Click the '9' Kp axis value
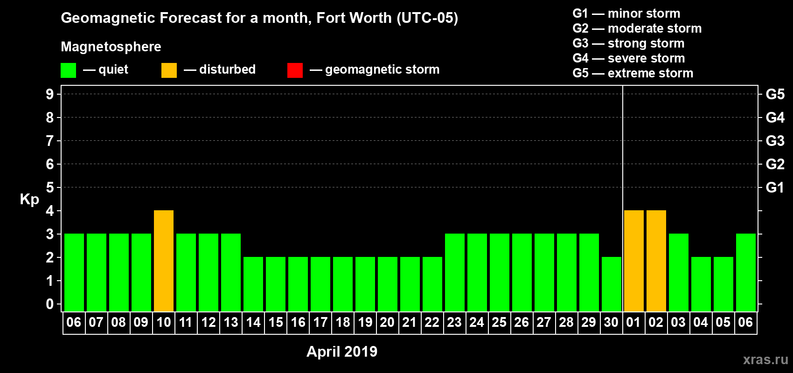 (50, 94)
